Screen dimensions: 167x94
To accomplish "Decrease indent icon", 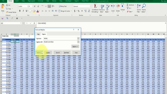I will coord(53,11).
